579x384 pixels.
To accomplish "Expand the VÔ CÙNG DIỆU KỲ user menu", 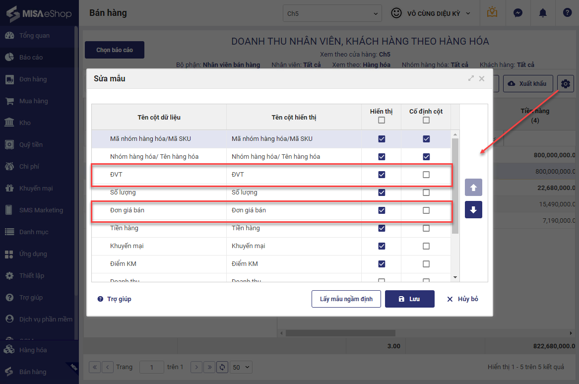I will [x=431, y=13].
